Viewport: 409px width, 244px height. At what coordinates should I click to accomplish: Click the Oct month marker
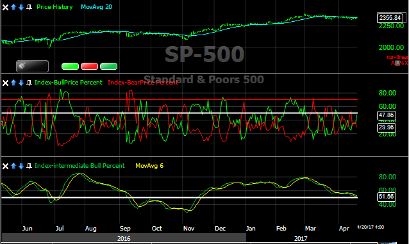coord(157,229)
